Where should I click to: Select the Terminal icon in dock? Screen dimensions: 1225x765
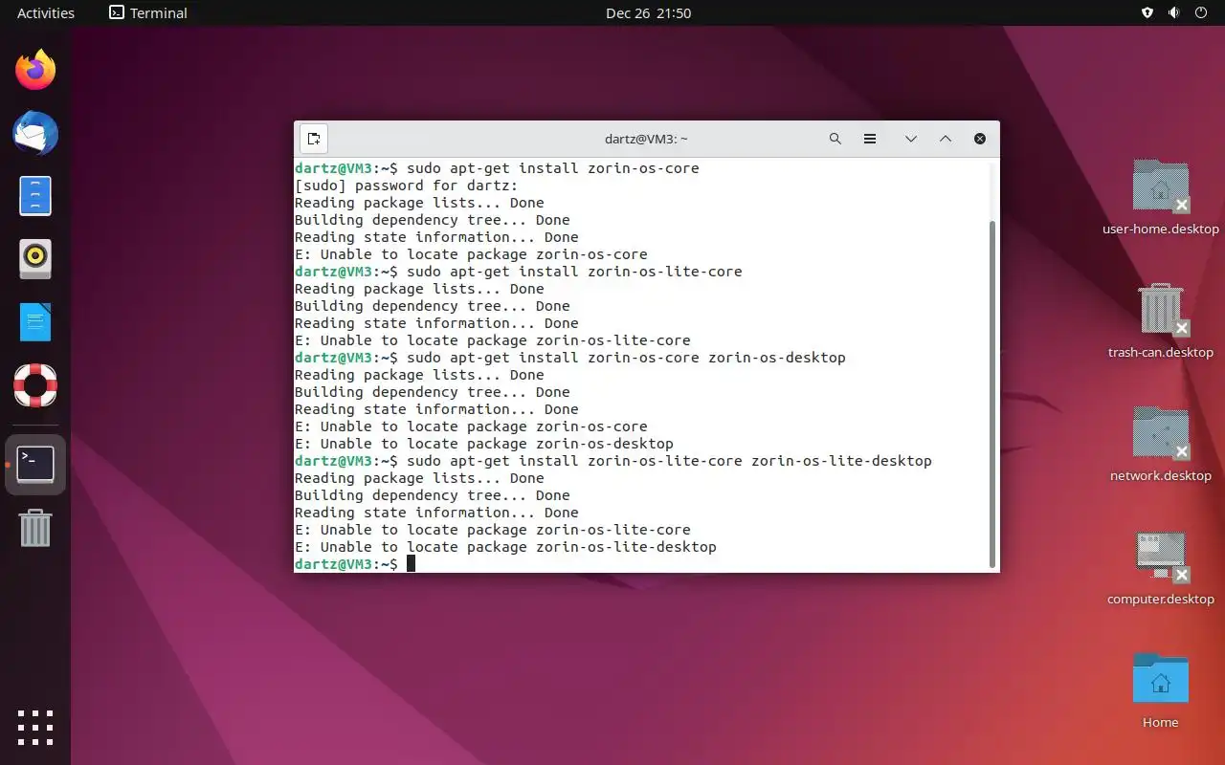point(35,465)
